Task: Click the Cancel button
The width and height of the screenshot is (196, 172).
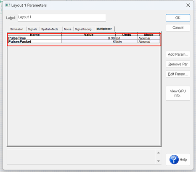Action: click(x=178, y=28)
